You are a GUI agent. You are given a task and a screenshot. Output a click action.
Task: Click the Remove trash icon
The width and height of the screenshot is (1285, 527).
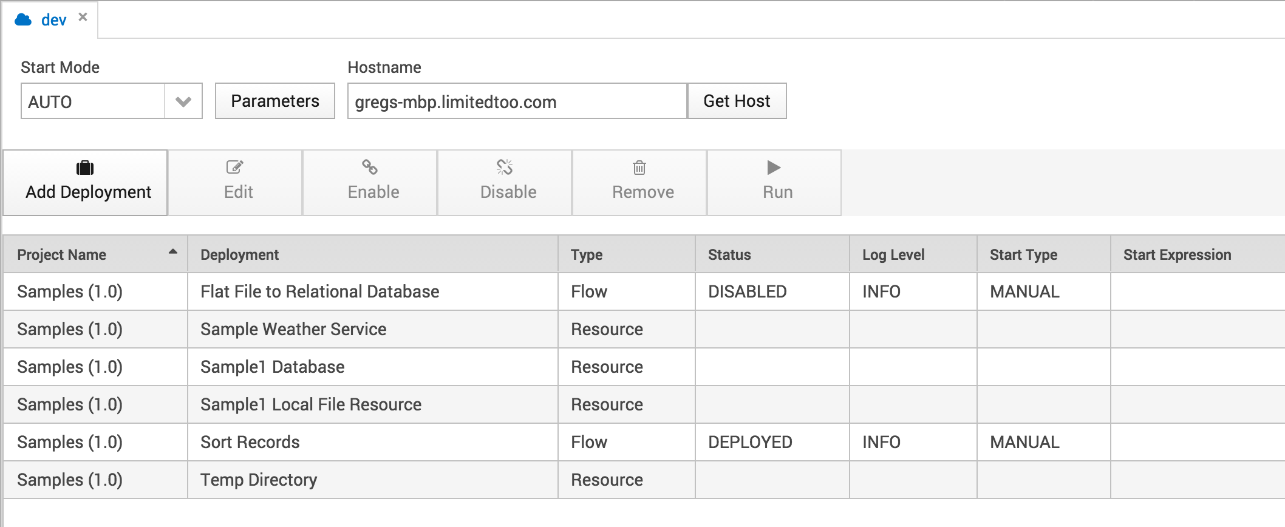click(639, 167)
